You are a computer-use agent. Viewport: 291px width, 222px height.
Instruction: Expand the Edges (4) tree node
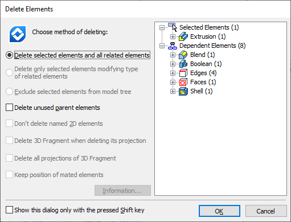click(173, 73)
